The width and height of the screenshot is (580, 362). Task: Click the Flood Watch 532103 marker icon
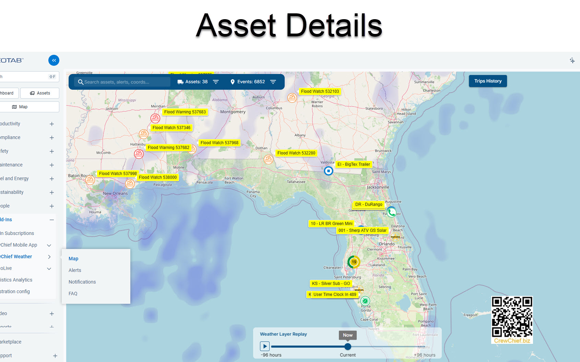click(x=292, y=98)
